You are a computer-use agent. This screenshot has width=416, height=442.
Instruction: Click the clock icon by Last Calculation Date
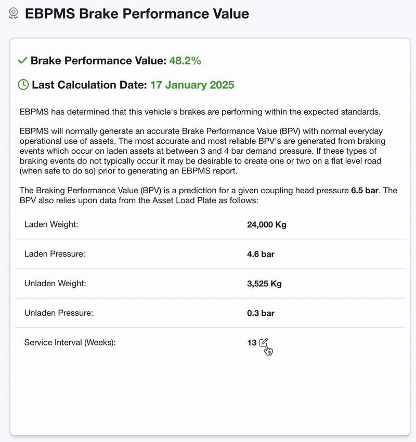(x=23, y=85)
